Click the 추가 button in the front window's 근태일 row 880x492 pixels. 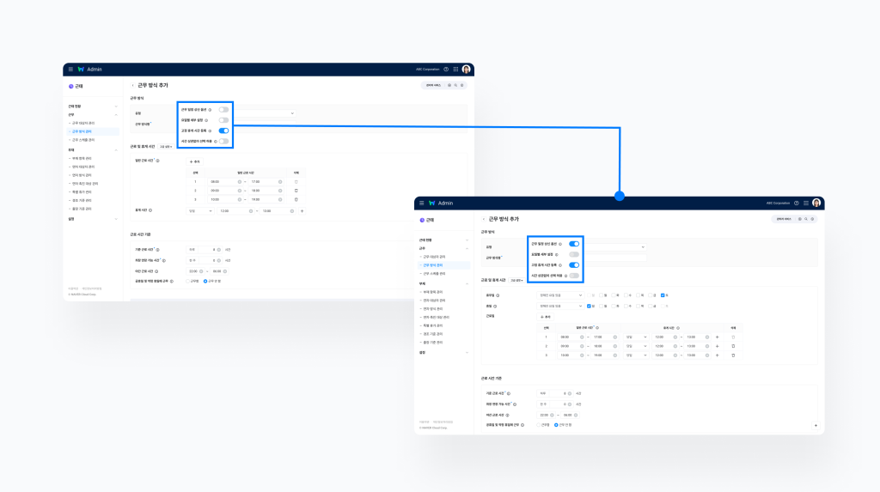[546, 317]
